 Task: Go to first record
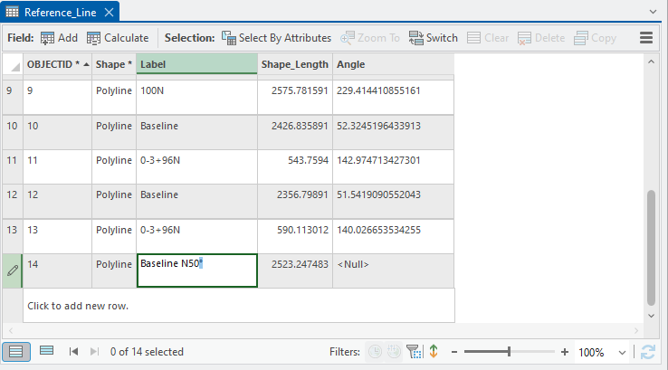coord(73,352)
